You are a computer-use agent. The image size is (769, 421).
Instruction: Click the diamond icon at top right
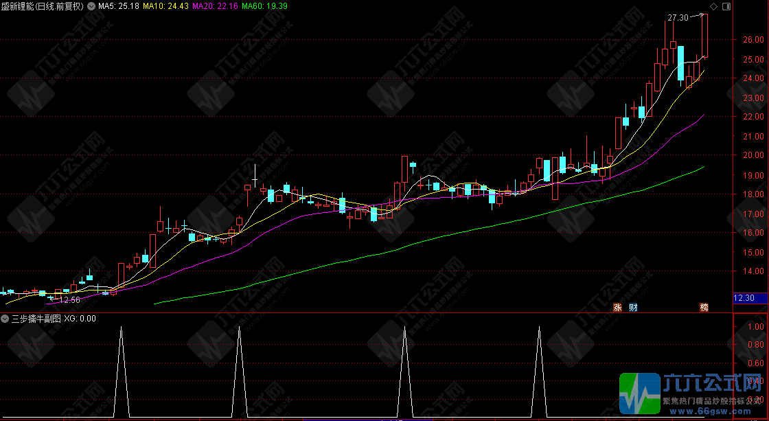pyautogui.click(x=713, y=6)
